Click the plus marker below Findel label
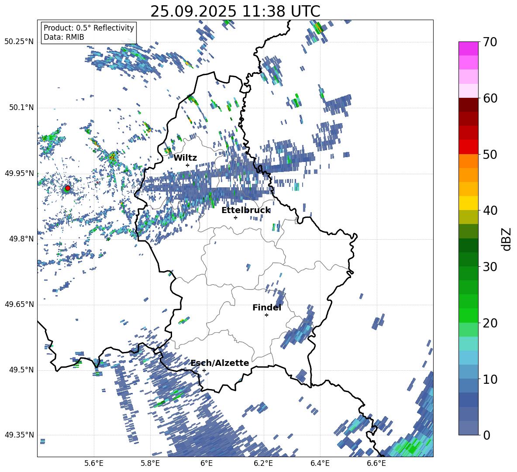This screenshot has height=472, width=517. pyautogui.click(x=266, y=315)
